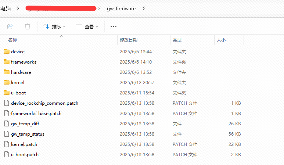This screenshot has height=165, width=284.
Task: Select gw_temp_diff file name
Action: tap(25, 124)
